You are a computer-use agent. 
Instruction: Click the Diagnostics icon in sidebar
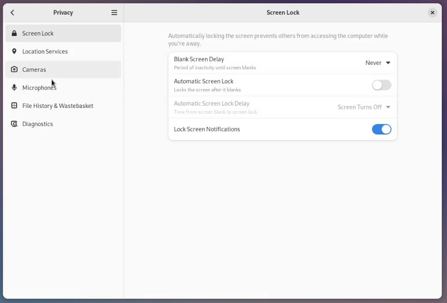click(x=14, y=124)
